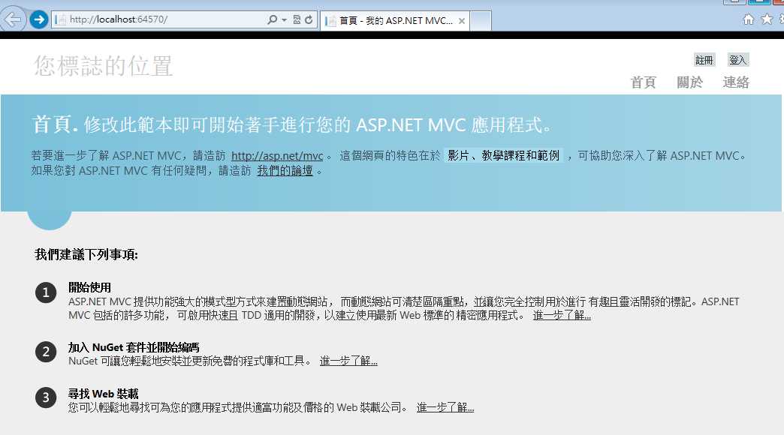
Task: Go forward with the blue forward arrow
Action: coord(38,20)
